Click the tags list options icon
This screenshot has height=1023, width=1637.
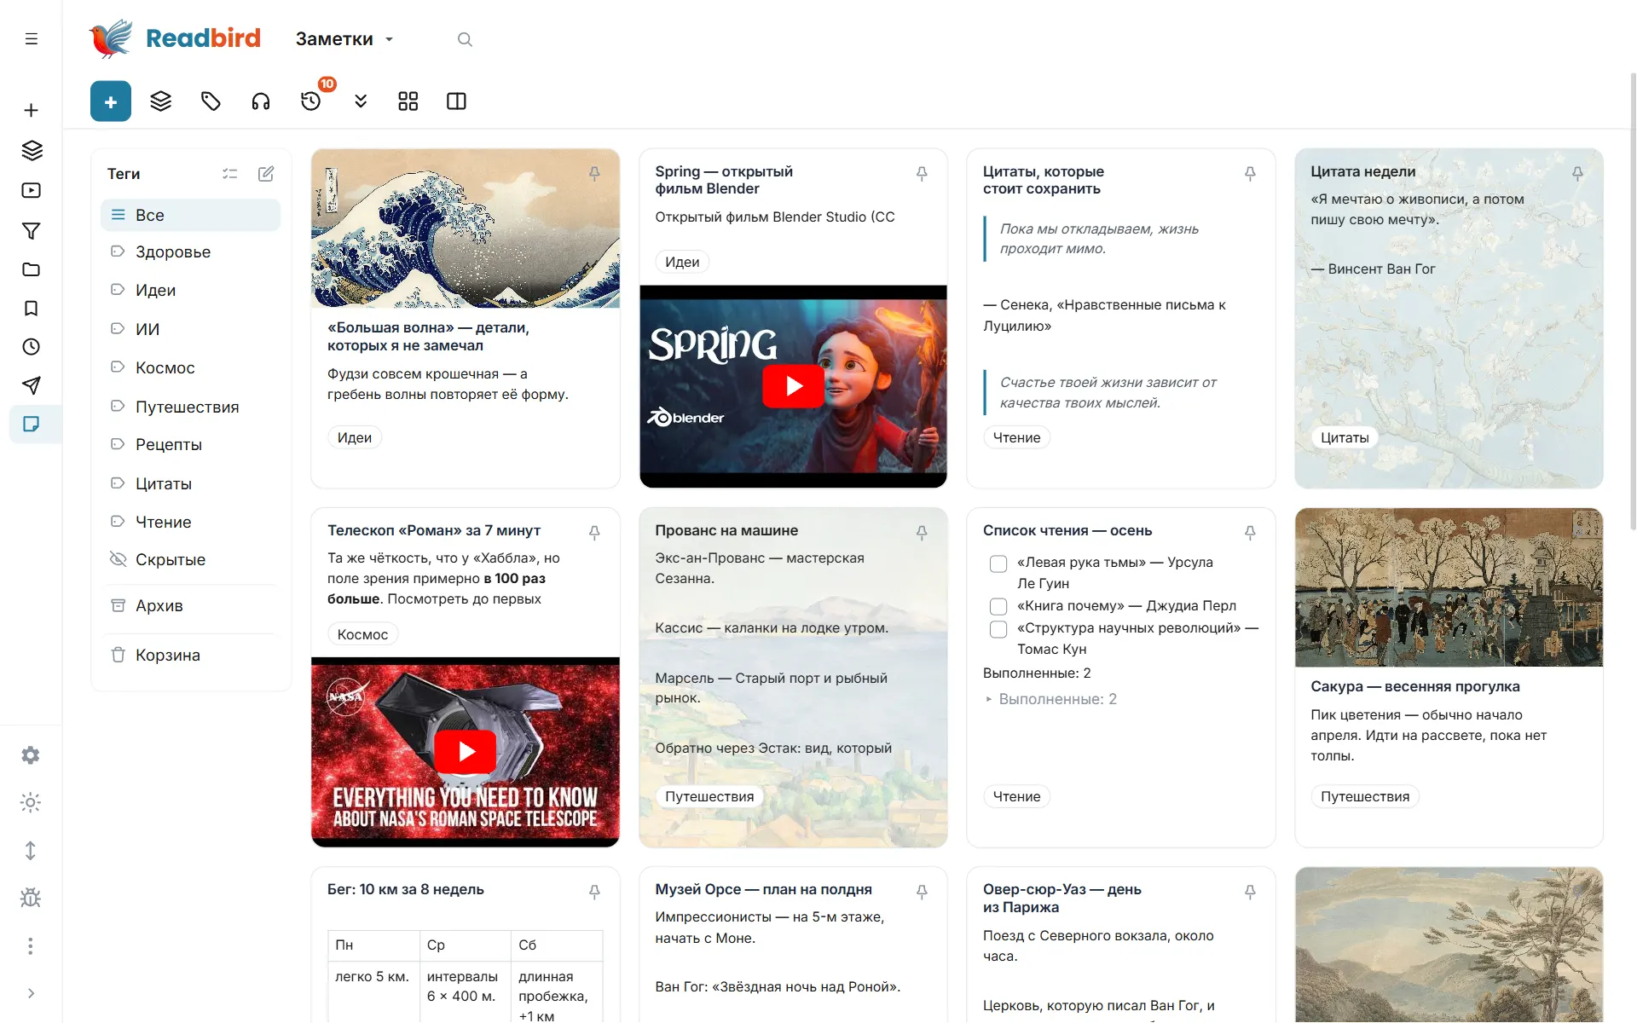(x=230, y=174)
